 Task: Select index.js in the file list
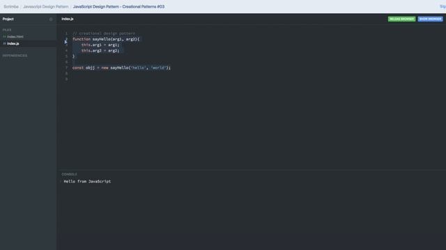pyautogui.click(x=13, y=44)
